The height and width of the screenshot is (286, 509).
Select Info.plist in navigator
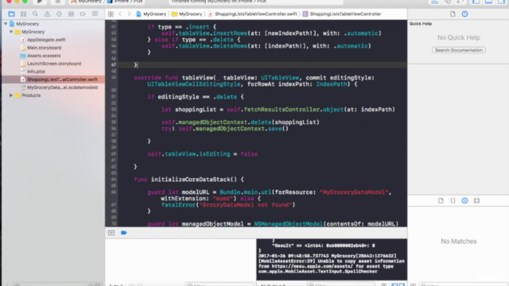coord(36,71)
